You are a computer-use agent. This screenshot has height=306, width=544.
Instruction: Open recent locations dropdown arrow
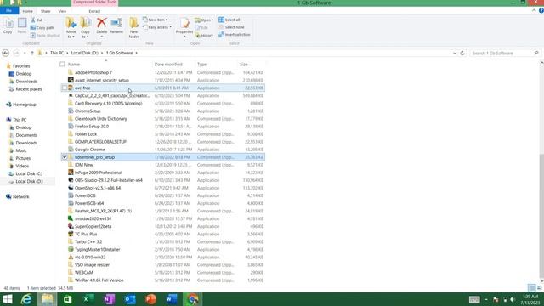[25, 53]
